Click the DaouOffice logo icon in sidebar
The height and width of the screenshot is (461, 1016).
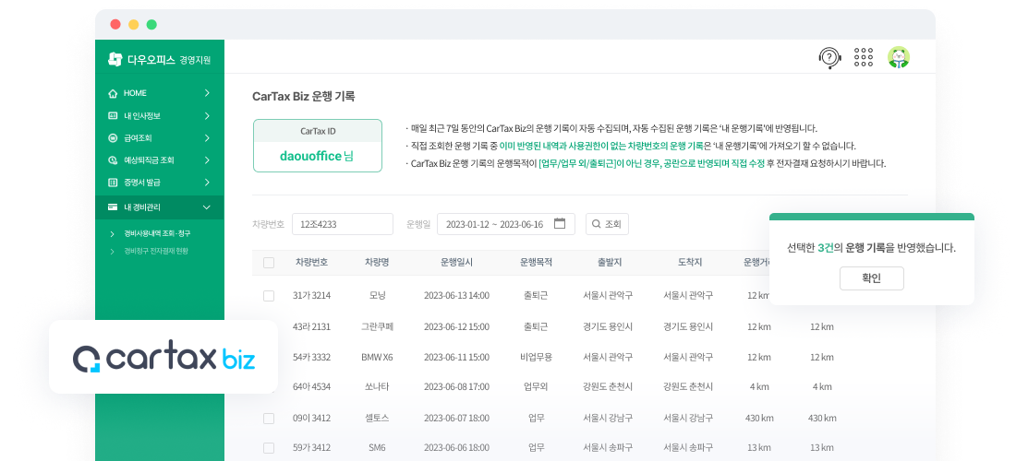tap(115, 60)
